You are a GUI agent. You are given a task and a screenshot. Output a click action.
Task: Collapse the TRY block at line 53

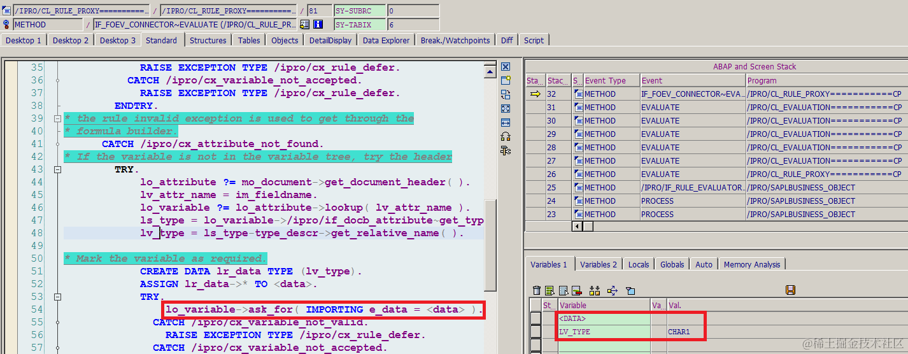click(57, 297)
